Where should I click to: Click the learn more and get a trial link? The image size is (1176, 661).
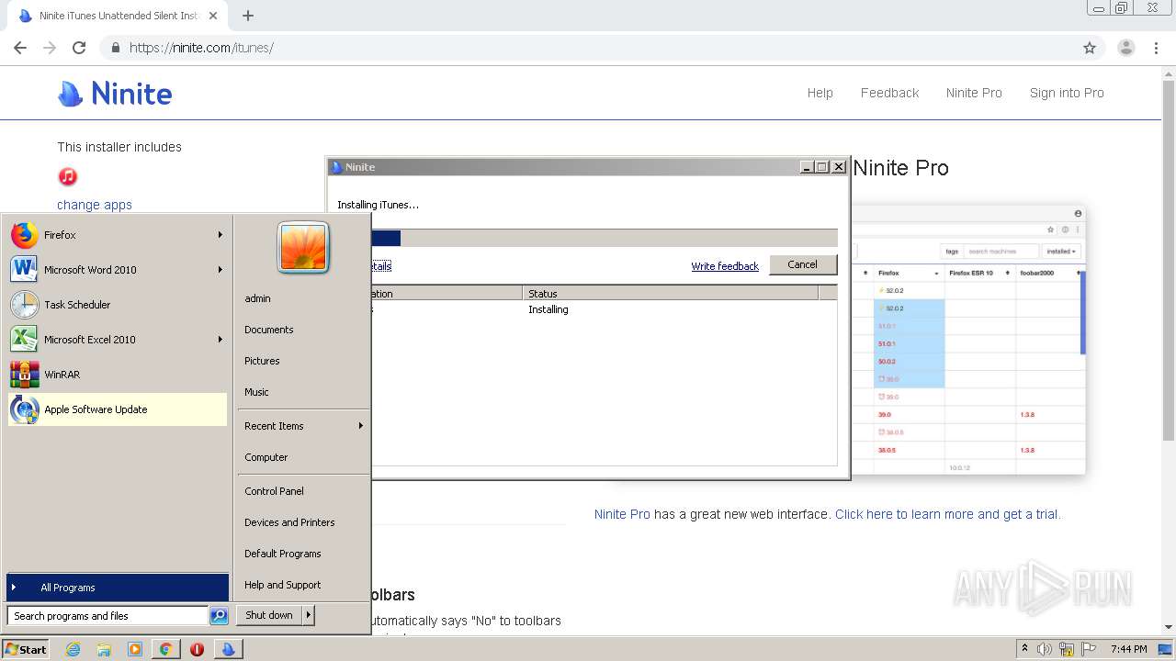[947, 514]
